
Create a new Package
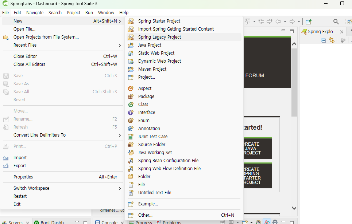184,97
